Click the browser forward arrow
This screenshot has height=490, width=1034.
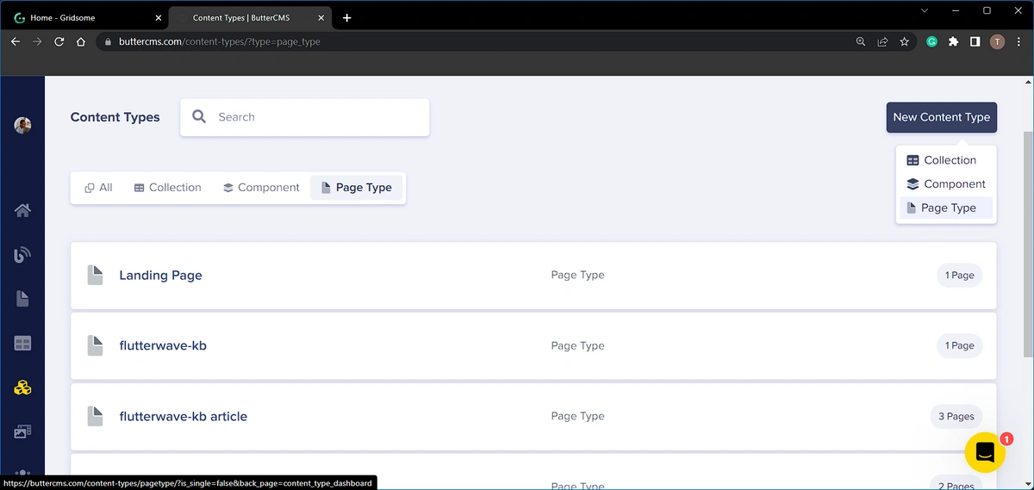tap(37, 41)
